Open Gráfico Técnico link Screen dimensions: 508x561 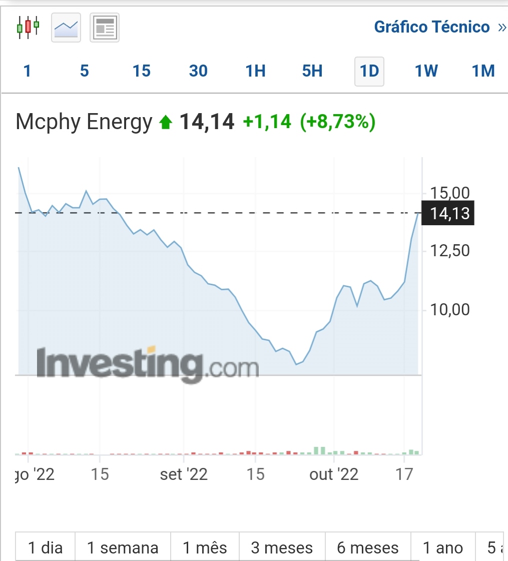(431, 27)
